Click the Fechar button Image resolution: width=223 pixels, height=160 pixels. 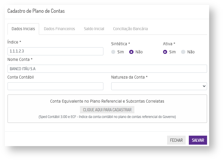click(x=176, y=140)
